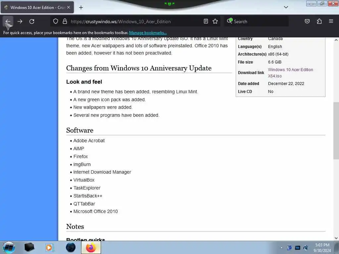Image resolution: width=339 pixels, height=254 pixels.
Task: Click the Firefox taskbar button
Action: [x=91, y=247]
